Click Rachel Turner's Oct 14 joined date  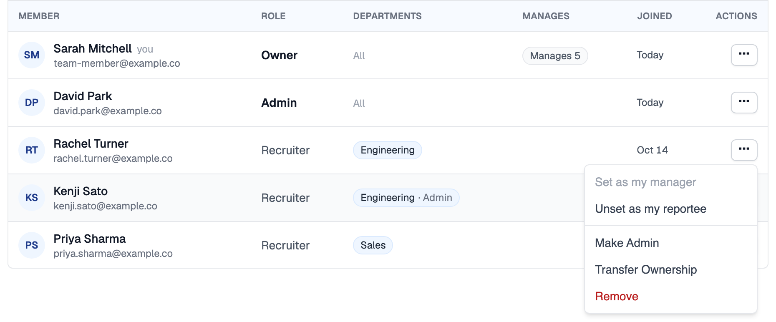[x=653, y=150]
